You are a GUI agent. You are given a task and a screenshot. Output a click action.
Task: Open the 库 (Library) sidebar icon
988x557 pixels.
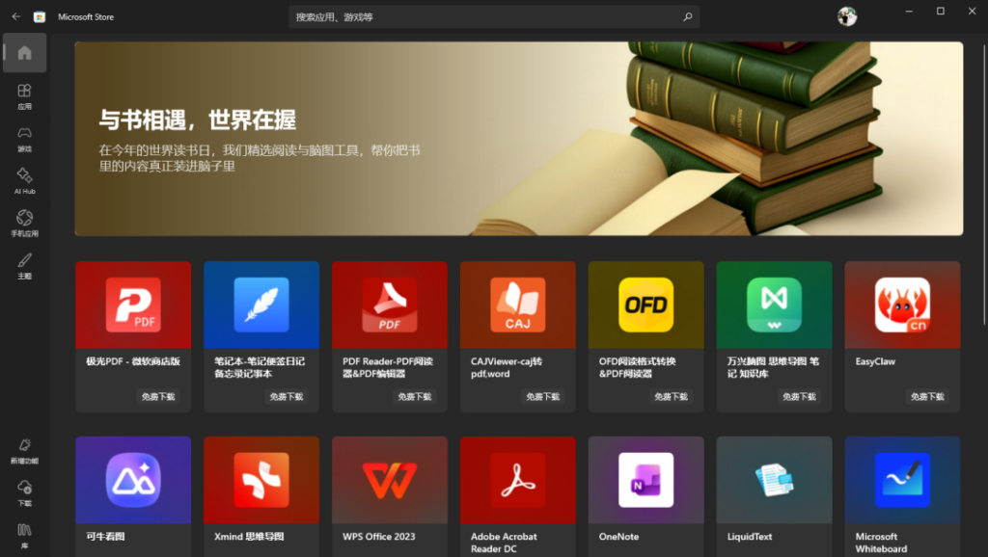coord(24,536)
